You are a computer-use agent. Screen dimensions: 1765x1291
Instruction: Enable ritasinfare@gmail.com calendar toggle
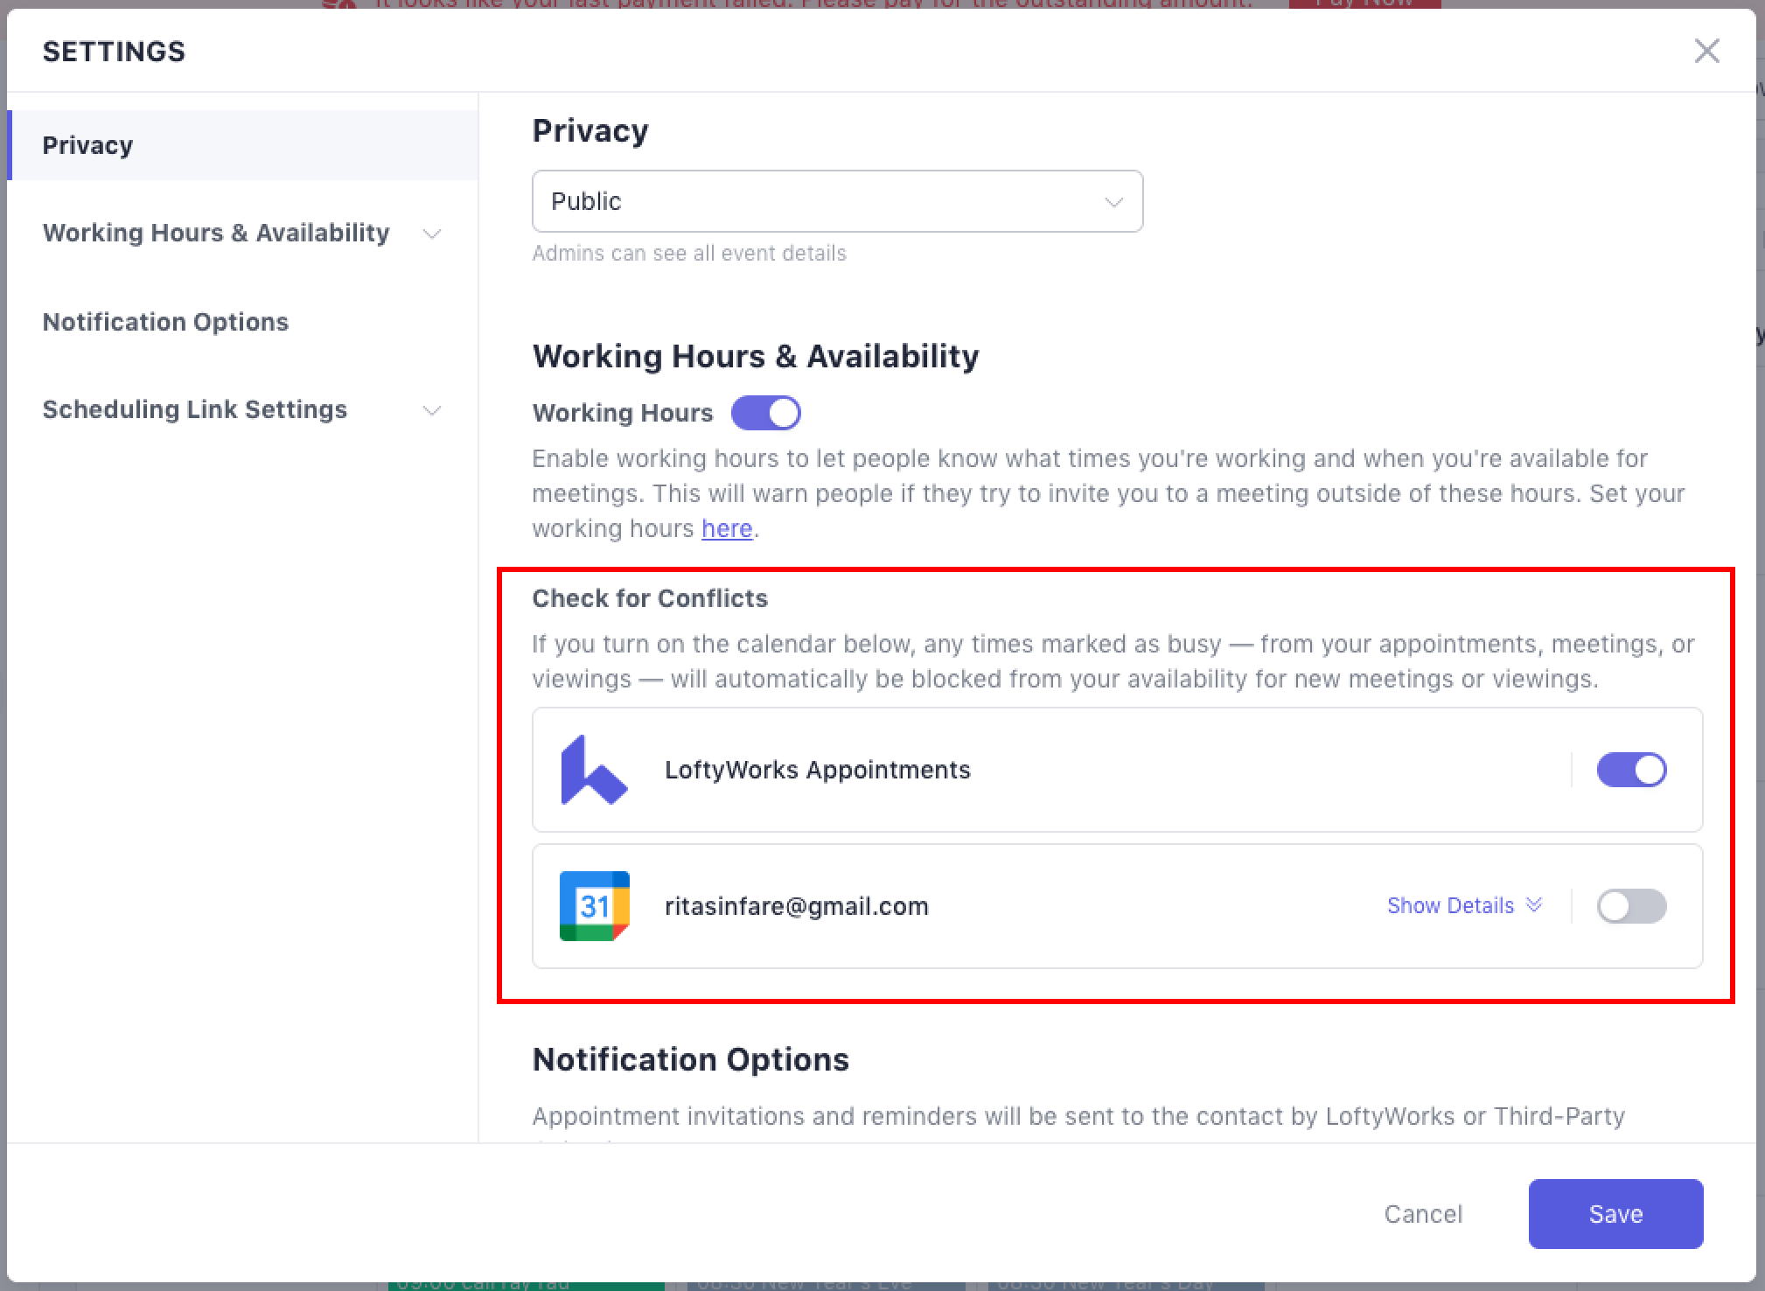1631,906
